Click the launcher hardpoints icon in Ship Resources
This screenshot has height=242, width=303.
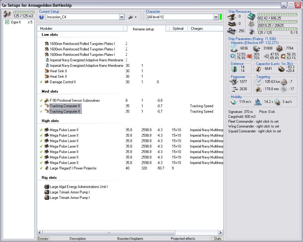[232, 24]
